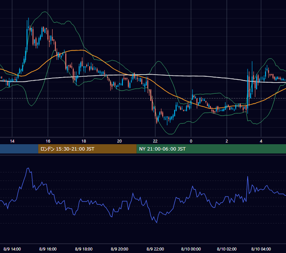The height and width of the screenshot is (253, 286).
Task: Click the 8/10 02:00 date label
Action: (x=227, y=249)
